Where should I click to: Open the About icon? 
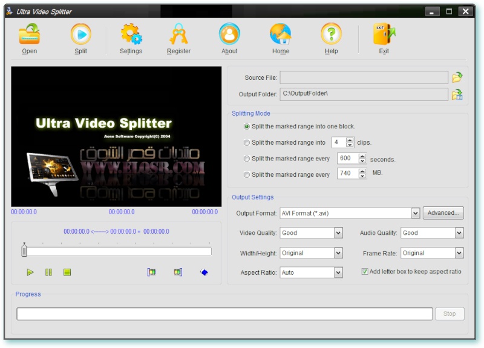click(229, 34)
